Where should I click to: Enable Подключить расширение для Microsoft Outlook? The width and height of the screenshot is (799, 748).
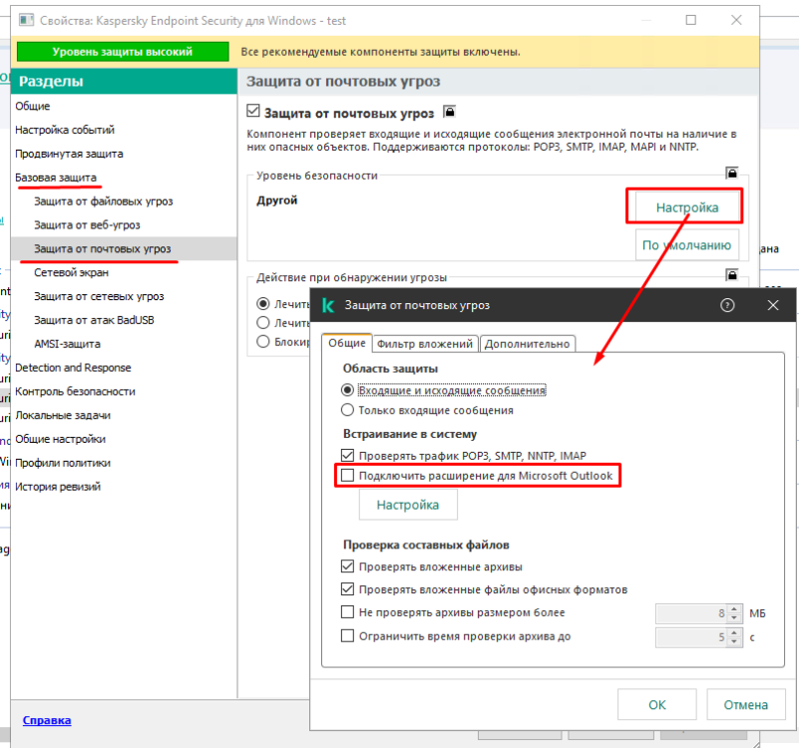[x=347, y=476]
